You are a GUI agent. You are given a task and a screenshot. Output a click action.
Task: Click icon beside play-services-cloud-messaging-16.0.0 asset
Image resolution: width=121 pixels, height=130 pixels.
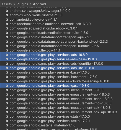[7, 81]
